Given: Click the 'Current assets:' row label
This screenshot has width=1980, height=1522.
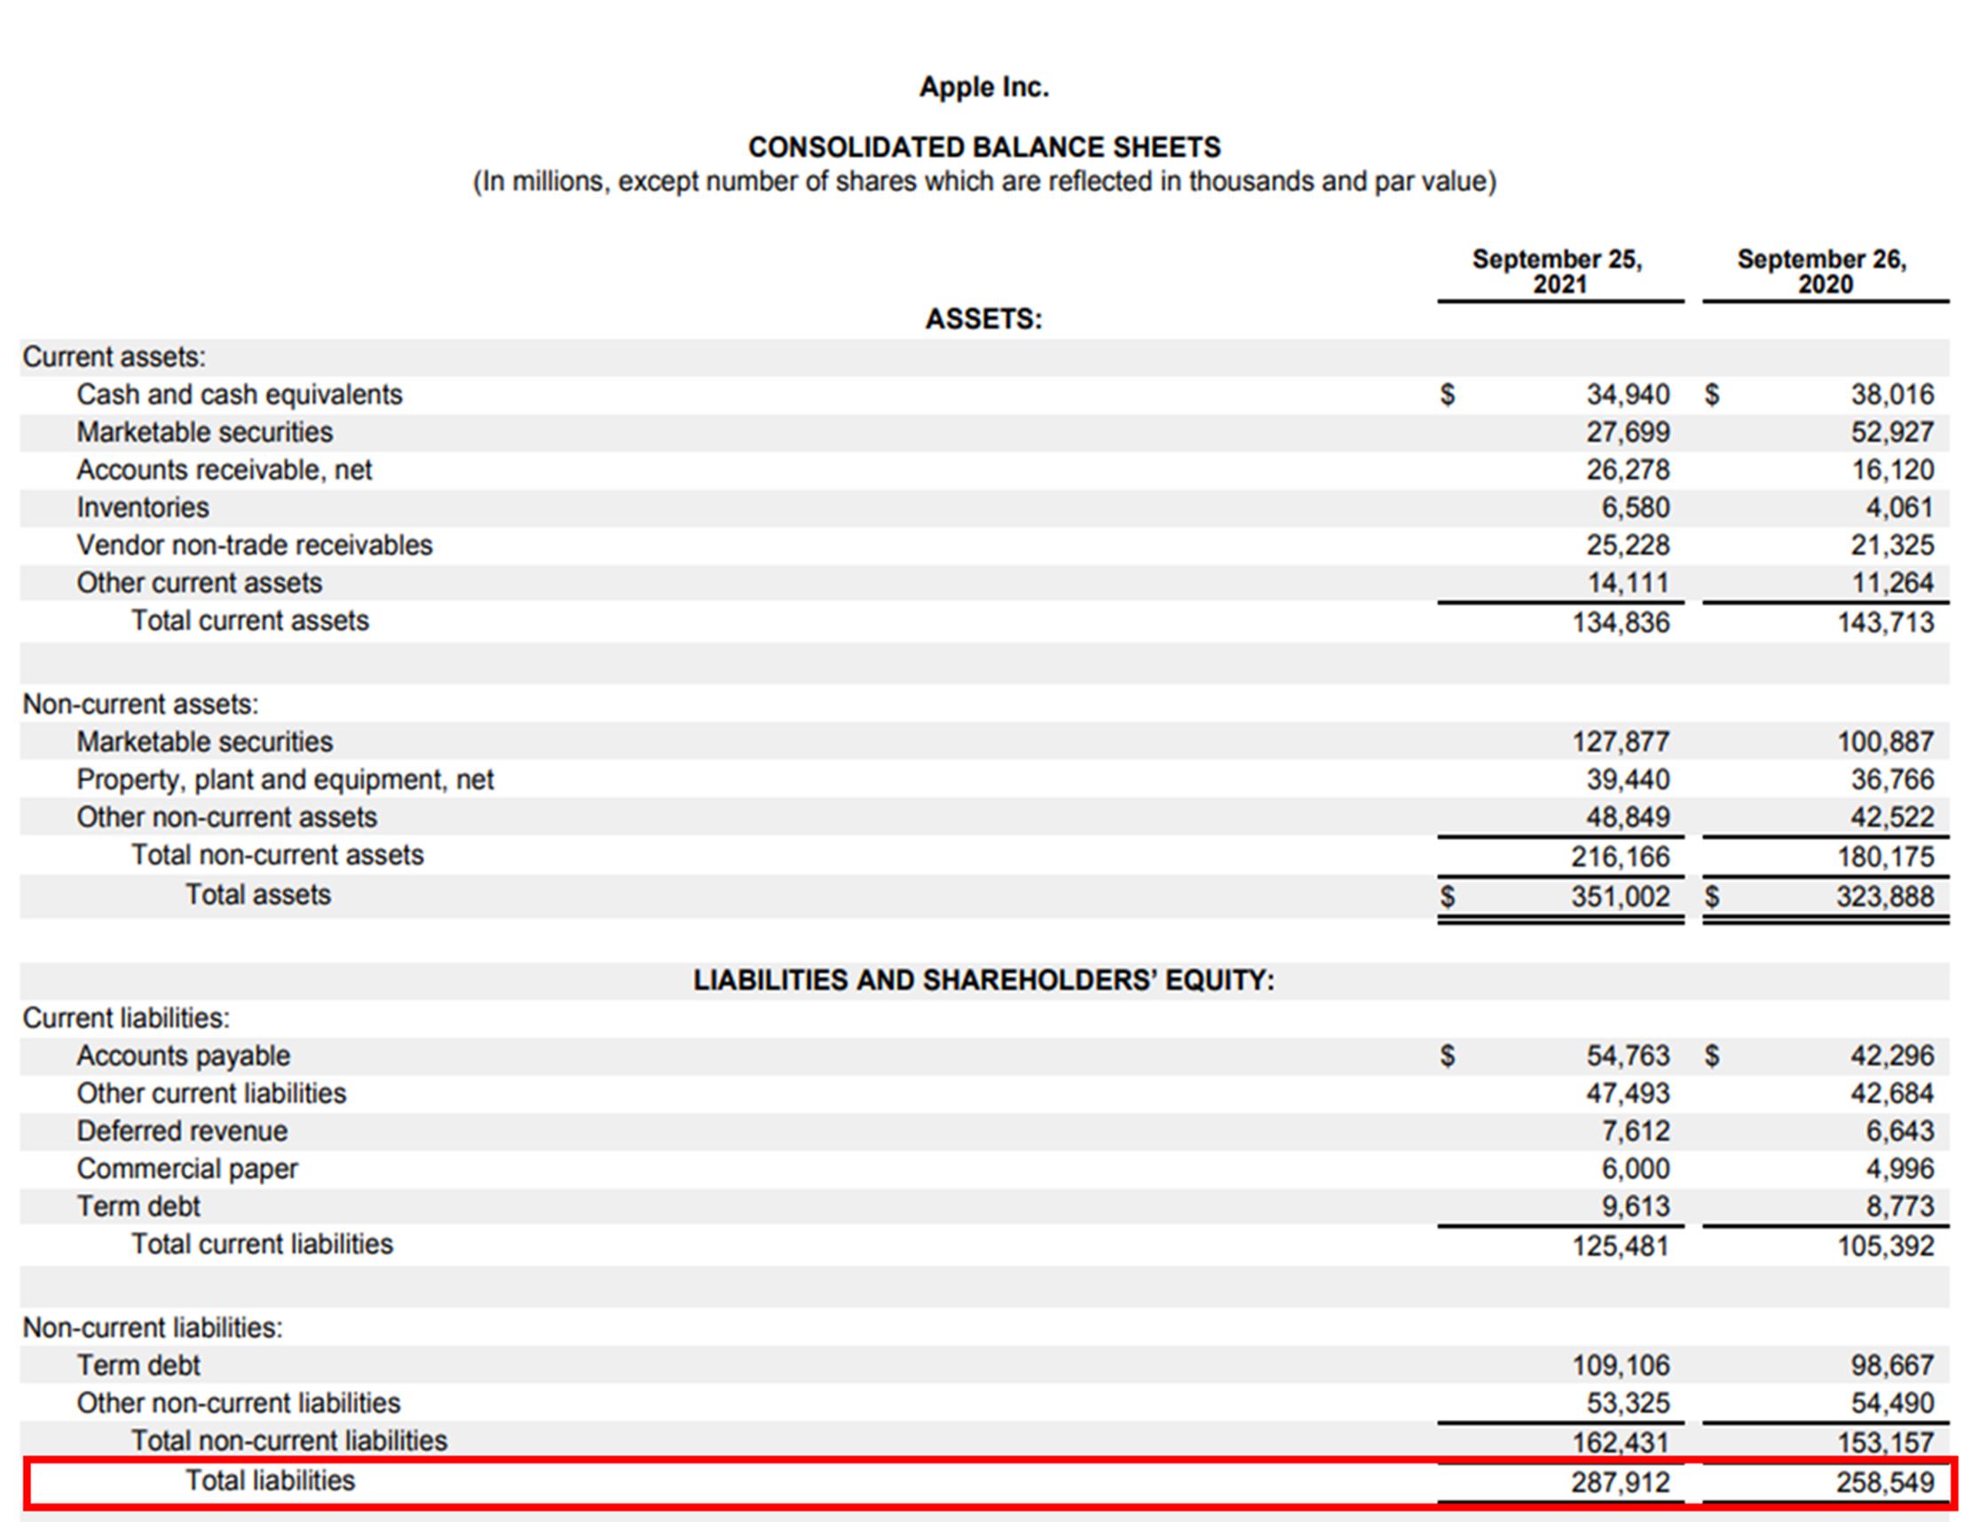Looking at the screenshot, I should pyautogui.click(x=114, y=357).
